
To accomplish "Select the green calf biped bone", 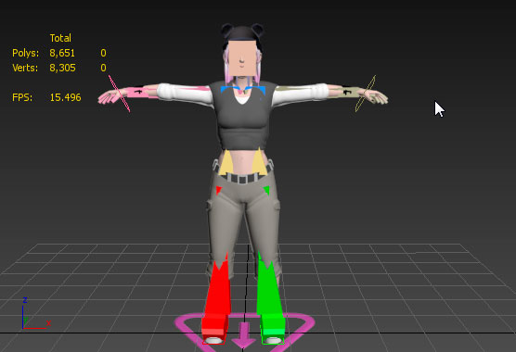I will pos(269,287).
